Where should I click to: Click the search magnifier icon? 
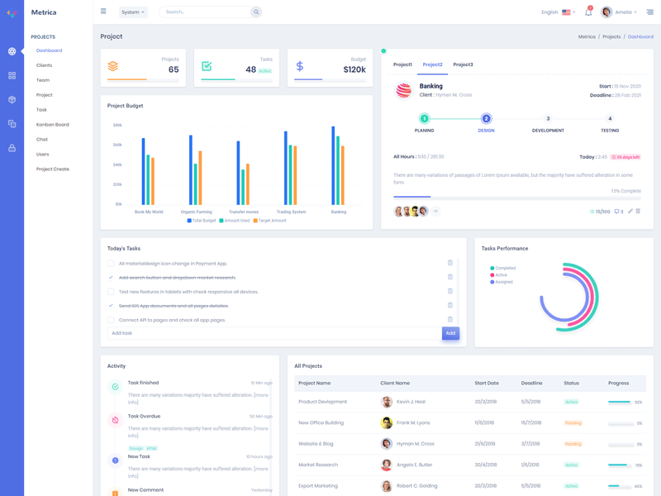tap(256, 12)
